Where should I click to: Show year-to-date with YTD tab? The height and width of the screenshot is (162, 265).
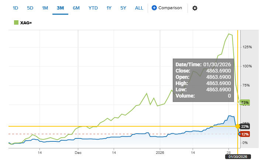pyautogui.click(x=93, y=8)
